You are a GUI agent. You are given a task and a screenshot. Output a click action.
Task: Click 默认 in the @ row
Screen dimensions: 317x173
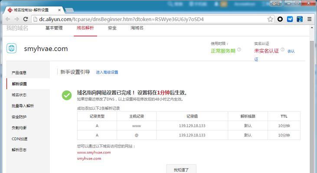[x=248, y=135]
